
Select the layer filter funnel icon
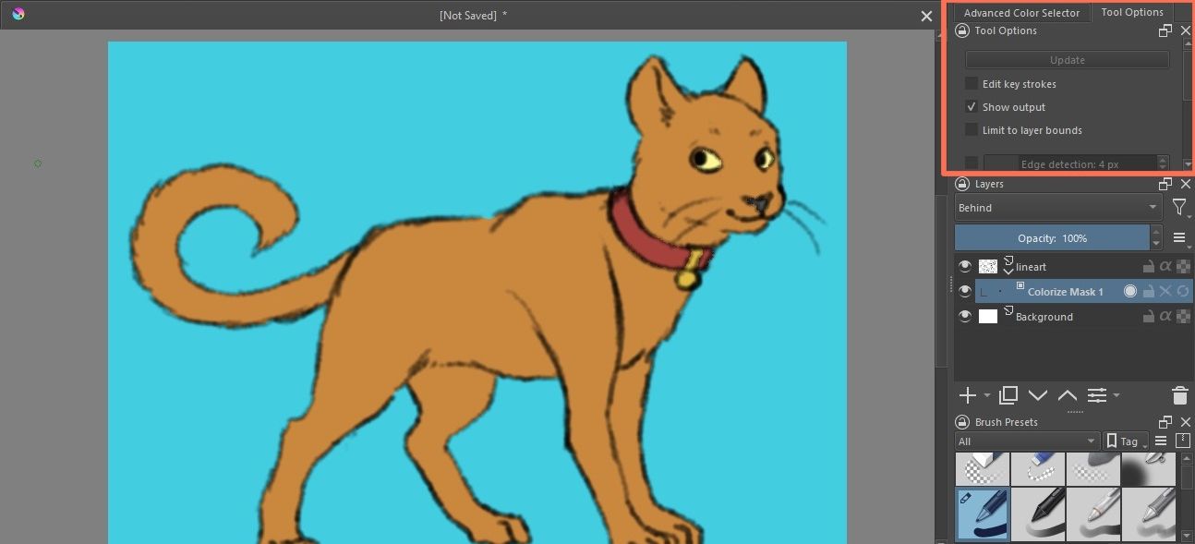pyautogui.click(x=1179, y=208)
